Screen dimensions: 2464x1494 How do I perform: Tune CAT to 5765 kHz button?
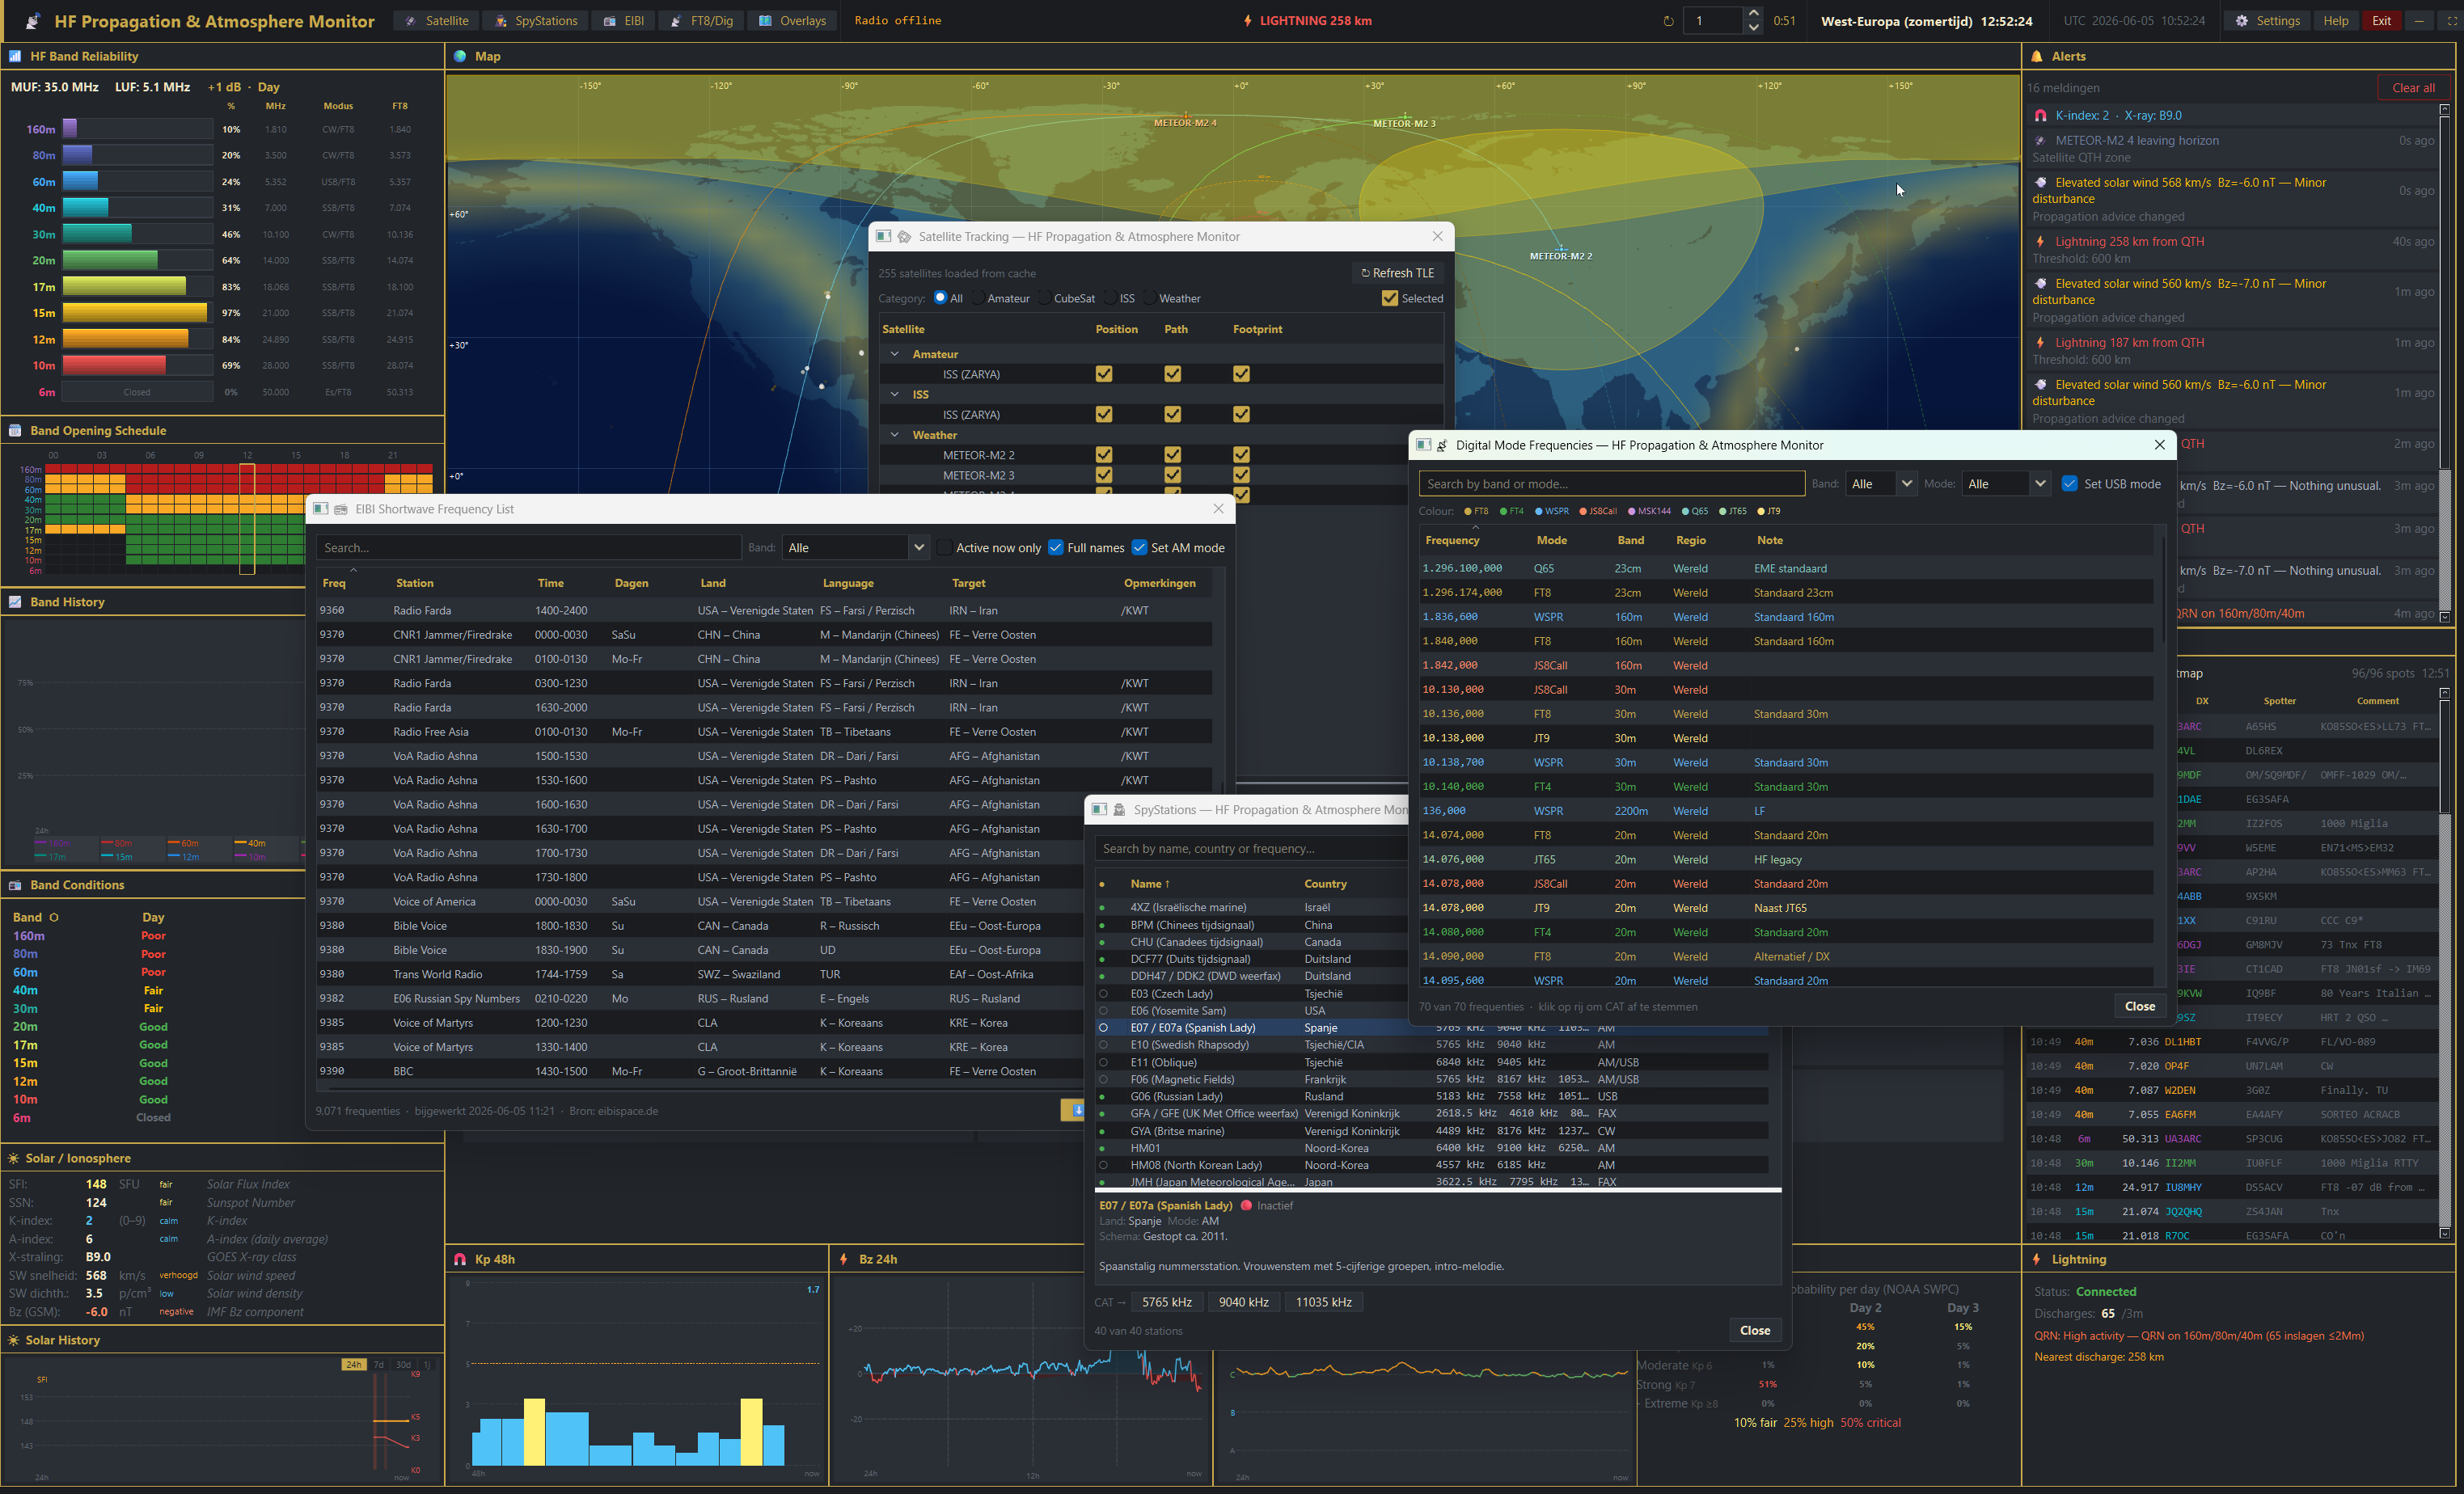coord(1166,1302)
